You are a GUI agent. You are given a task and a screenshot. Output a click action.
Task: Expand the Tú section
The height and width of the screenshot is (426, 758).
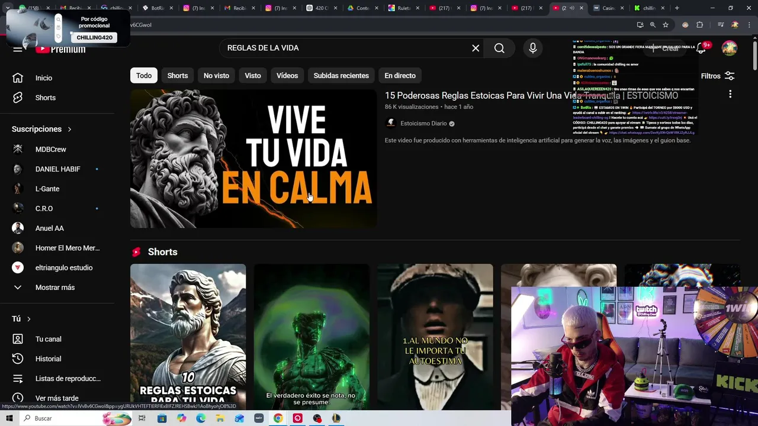click(21, 319)
